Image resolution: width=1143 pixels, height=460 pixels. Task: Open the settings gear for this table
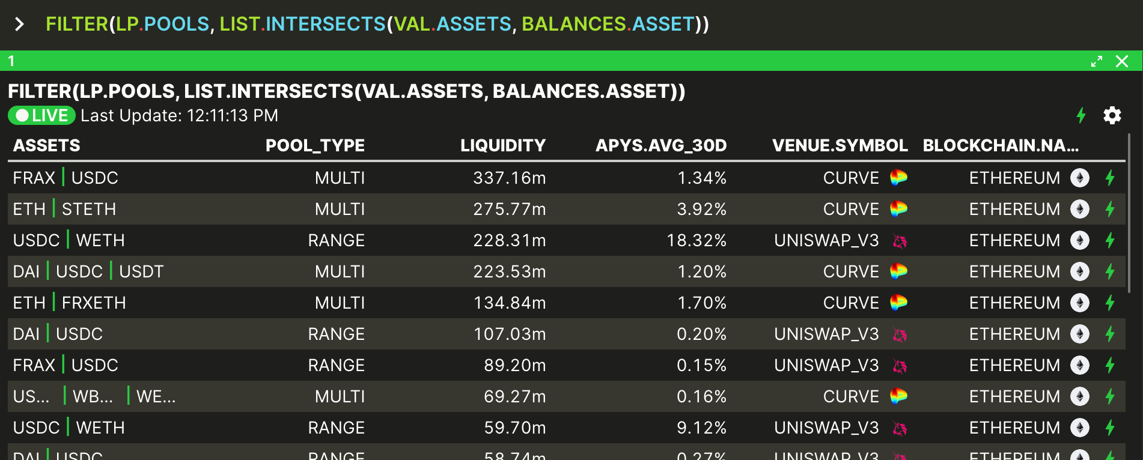(1112, 115)
